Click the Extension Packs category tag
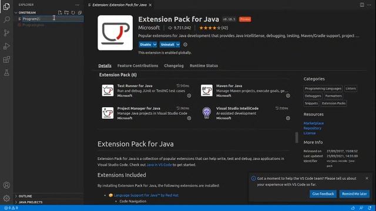Image resolution: width=376 pixels, height=211 pixels. coord(334,103)
